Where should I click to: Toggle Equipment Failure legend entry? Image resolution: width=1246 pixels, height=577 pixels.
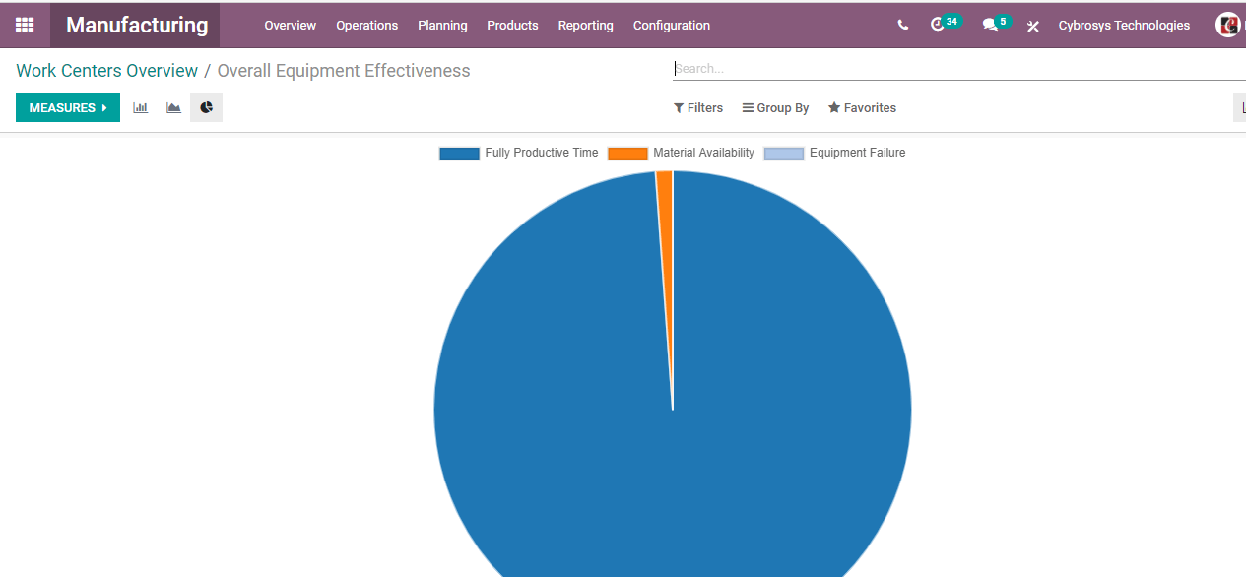[834, 153]
